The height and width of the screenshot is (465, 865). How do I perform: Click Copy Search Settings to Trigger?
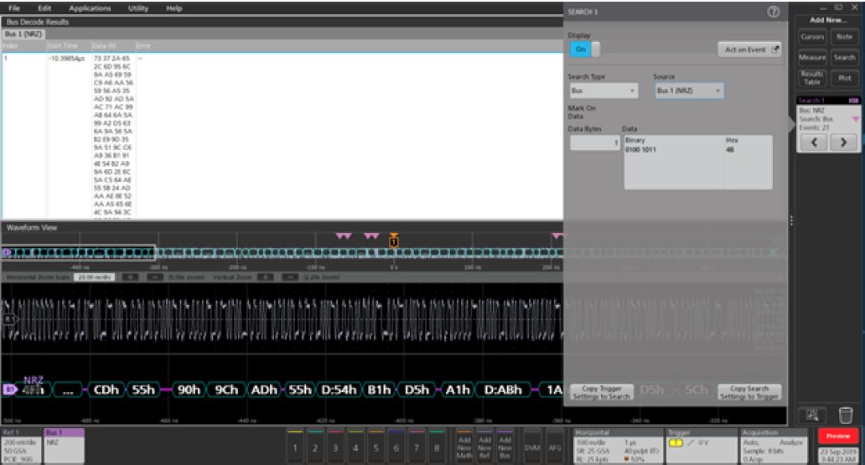coord(748,392)
